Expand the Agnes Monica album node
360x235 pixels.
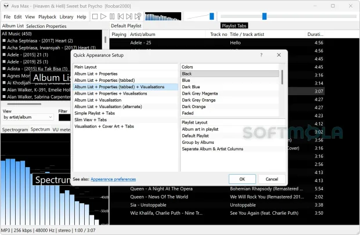click(x=4, y=76)
